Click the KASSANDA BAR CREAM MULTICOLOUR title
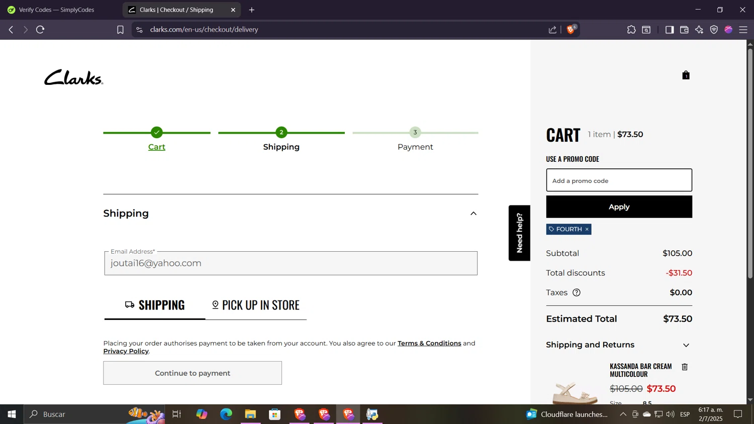 pyautogui.click(x=640, y=370)
